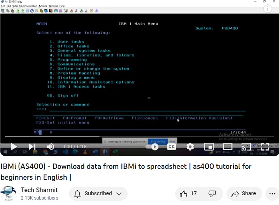
Task: Click the F3=Exit function key label
Action: 46,118
